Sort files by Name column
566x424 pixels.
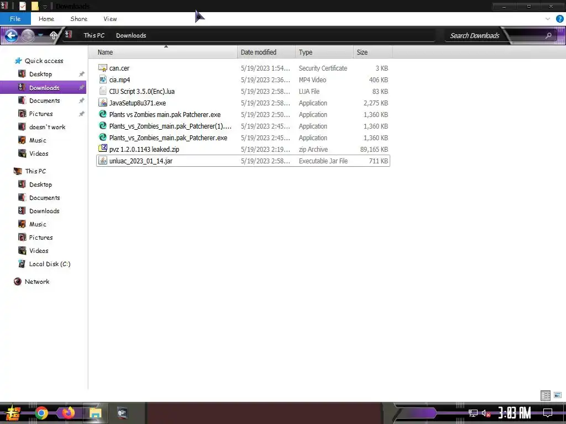pyautogui.click(x=163, y=52)
